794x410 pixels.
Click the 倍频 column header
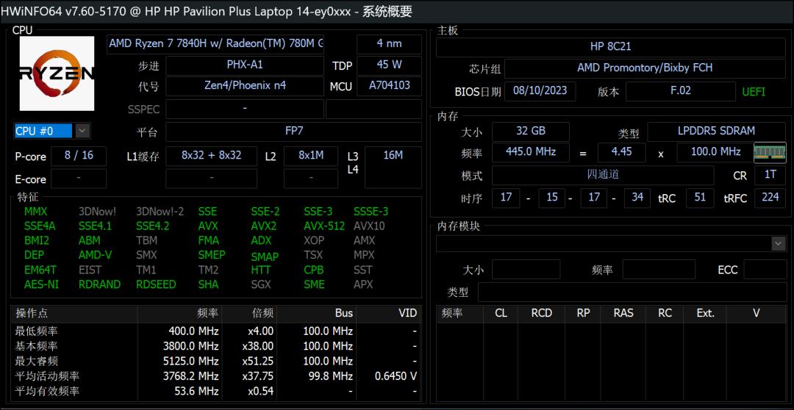250,314
